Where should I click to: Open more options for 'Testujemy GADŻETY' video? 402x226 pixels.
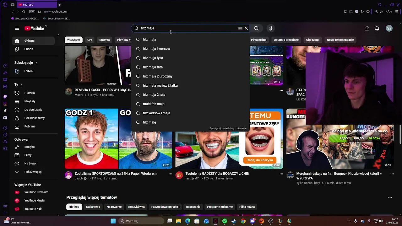click(281, 174)
